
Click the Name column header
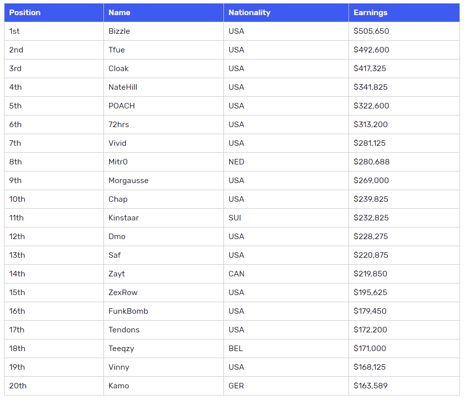point(163,13)
